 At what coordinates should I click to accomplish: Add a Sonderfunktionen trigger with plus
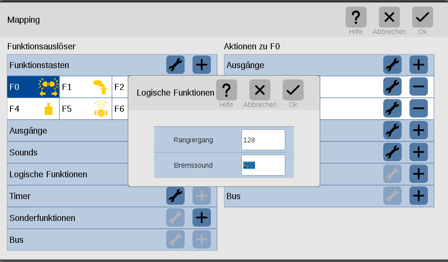point(202,217)
